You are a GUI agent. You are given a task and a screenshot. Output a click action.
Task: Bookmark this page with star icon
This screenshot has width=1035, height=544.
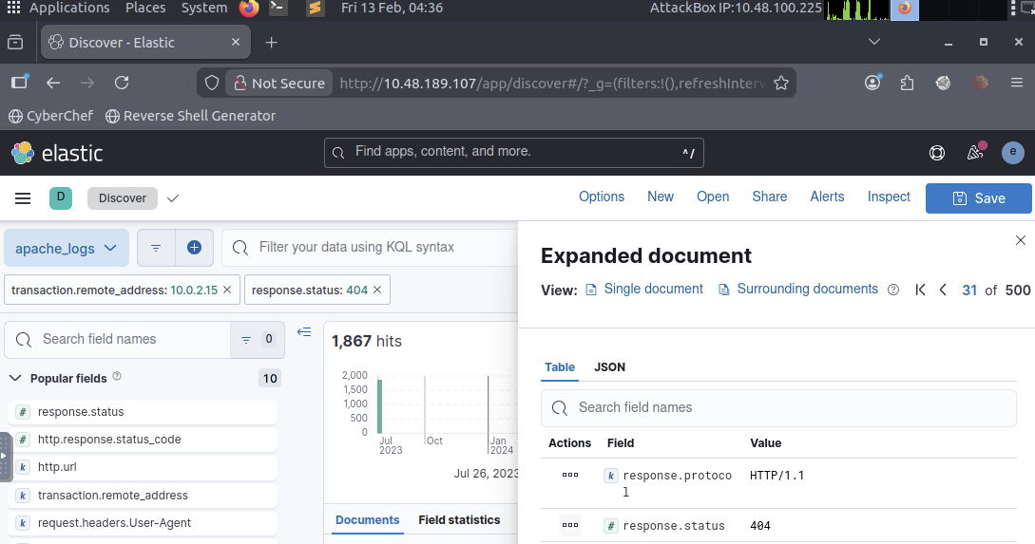coord(781,84)
